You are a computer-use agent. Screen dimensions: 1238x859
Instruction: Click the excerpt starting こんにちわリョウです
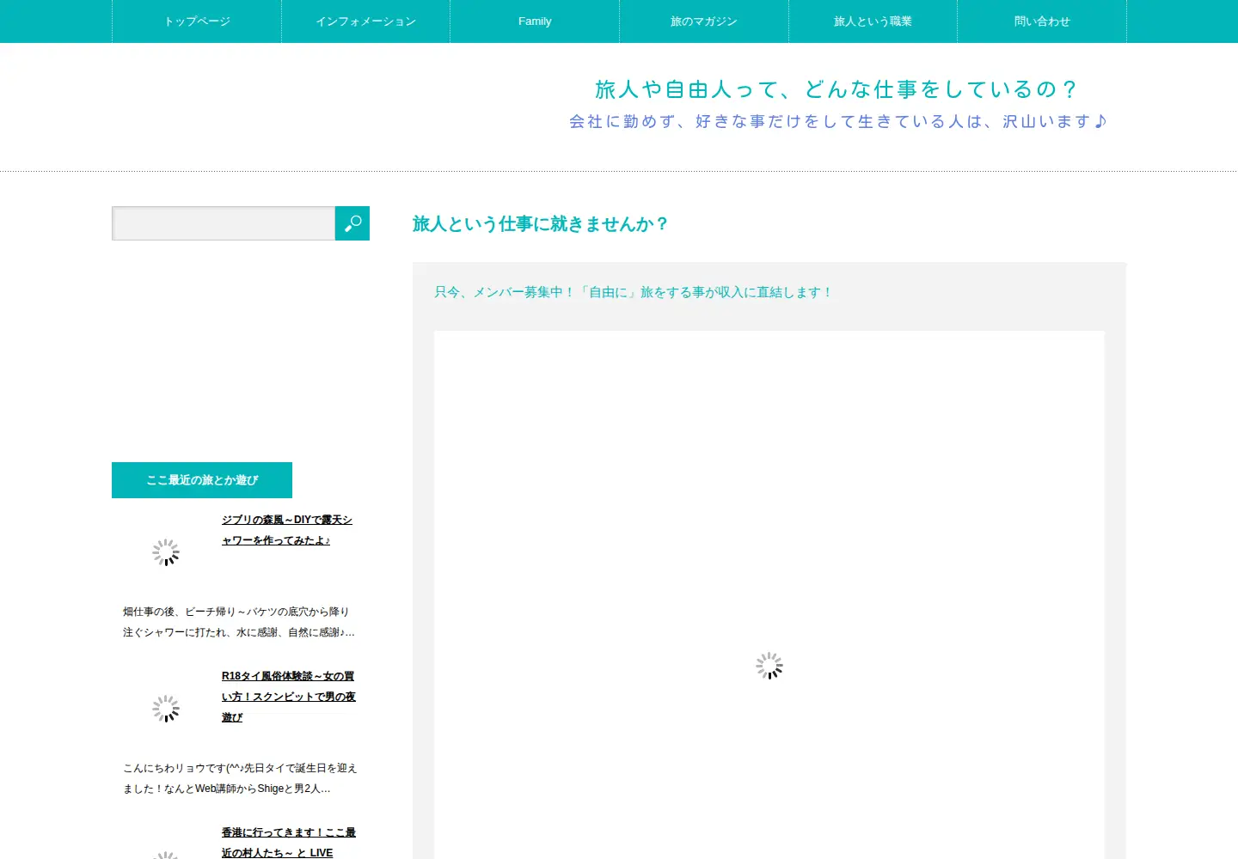240,778
